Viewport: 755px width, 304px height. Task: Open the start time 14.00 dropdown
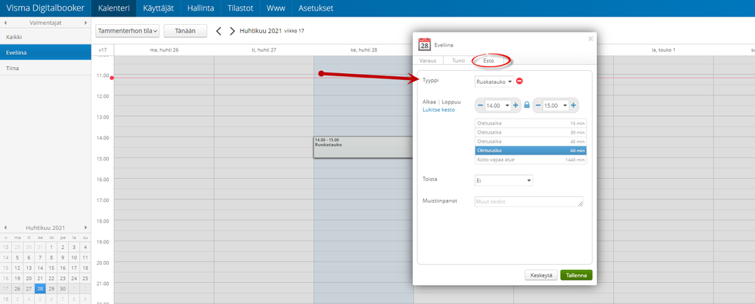click(x=498, y=105)
